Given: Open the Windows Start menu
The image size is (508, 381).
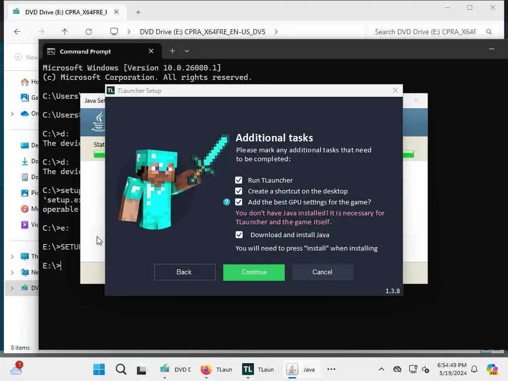Looking at the screenshot, I should [x=99, y=369].
